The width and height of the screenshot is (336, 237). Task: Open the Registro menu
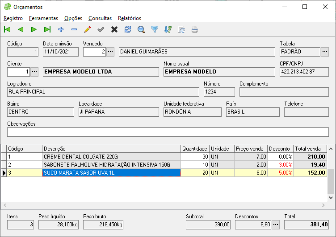13,18
